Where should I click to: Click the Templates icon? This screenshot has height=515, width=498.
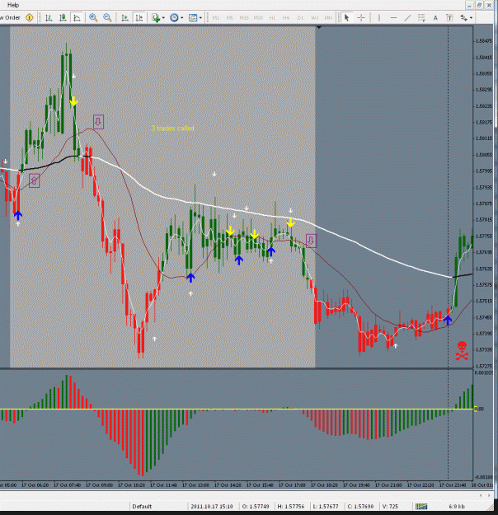[193, 18]
